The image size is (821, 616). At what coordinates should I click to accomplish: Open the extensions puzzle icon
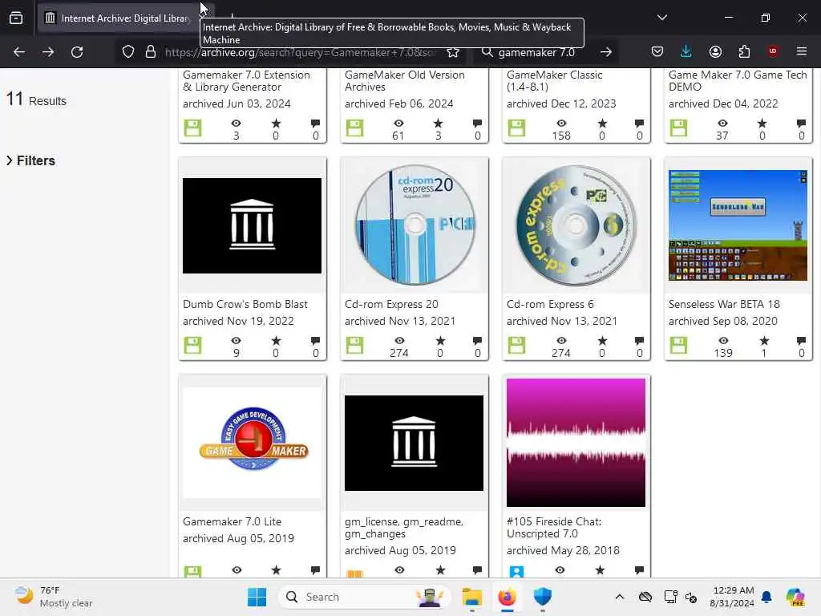point(744,51)
